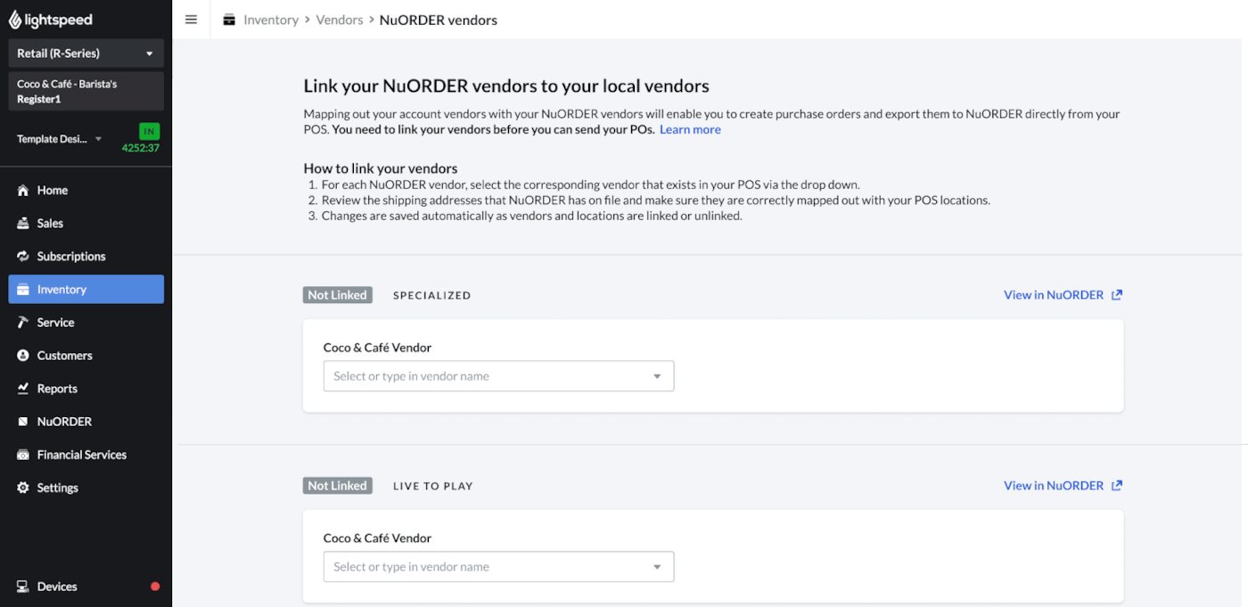Open Devices in the sidebar
The image size is (1248, 607).
coord(86,586)
